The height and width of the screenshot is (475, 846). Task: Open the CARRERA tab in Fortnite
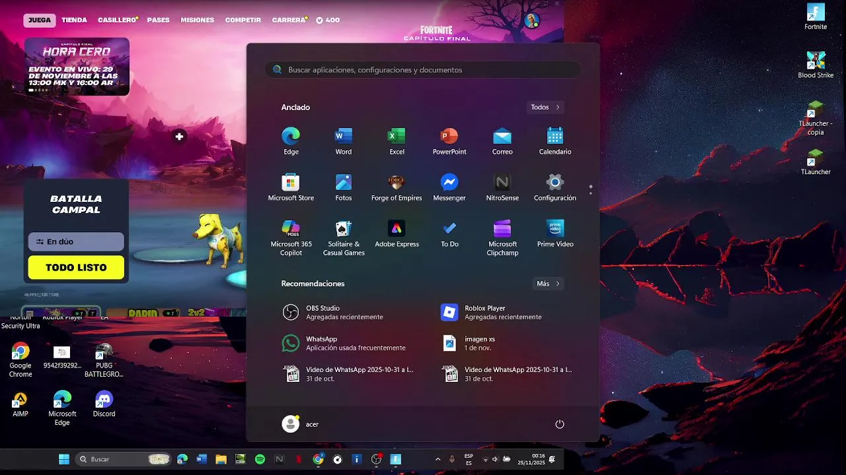288,20
